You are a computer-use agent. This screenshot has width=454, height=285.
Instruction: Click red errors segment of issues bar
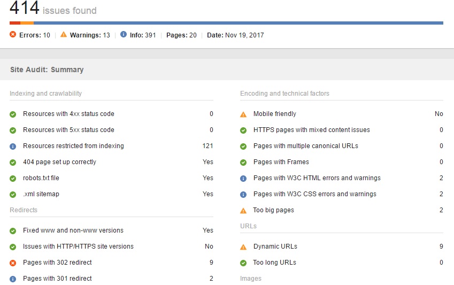(x=15, y=23)
